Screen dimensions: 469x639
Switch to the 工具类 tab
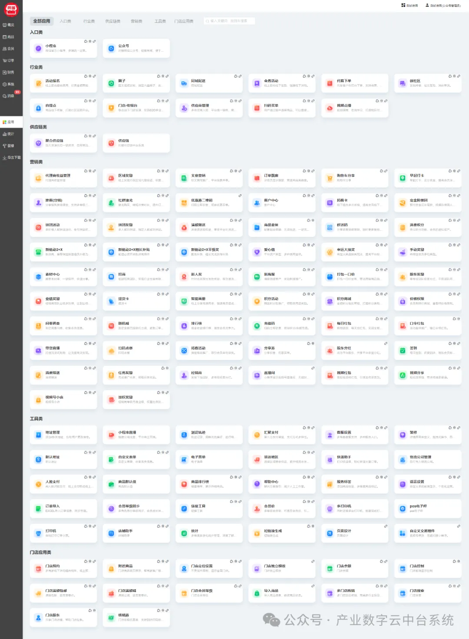[x=160, y=21]
